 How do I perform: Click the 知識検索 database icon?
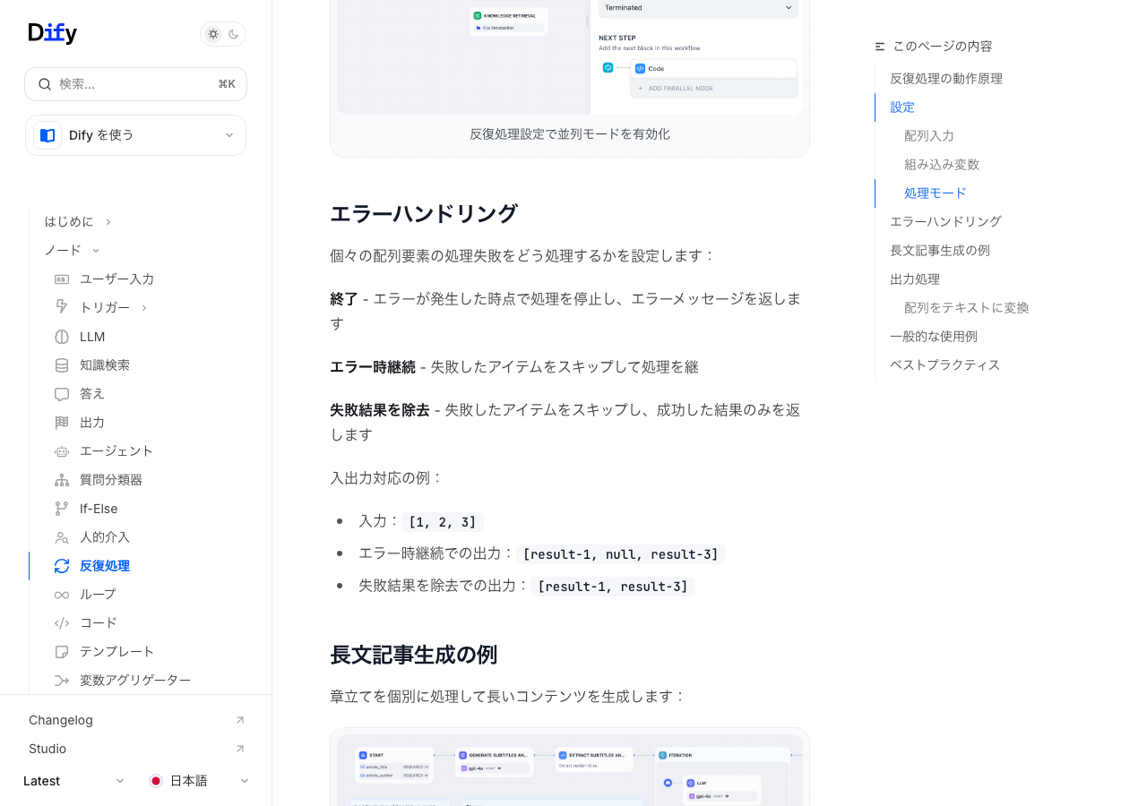click(62, 365)
